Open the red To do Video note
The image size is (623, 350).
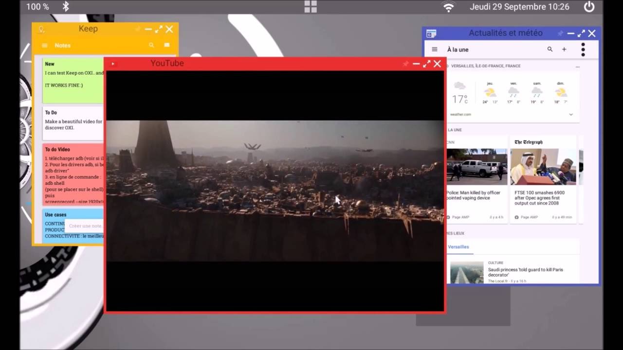73,174
